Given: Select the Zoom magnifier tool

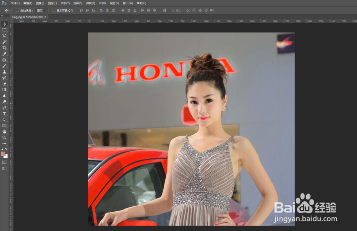Looking at the screenshot, I should 4,138.
